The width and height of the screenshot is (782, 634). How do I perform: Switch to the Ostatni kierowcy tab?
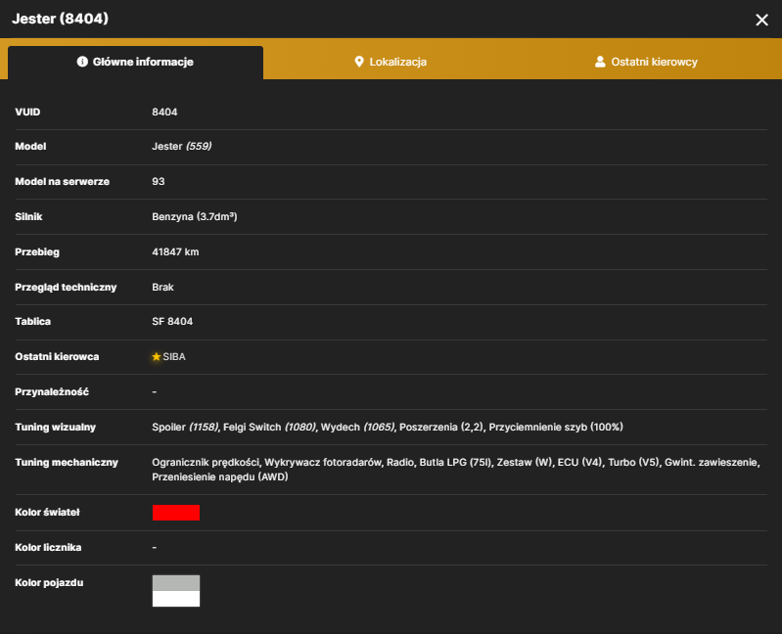(x=646, y=63)
